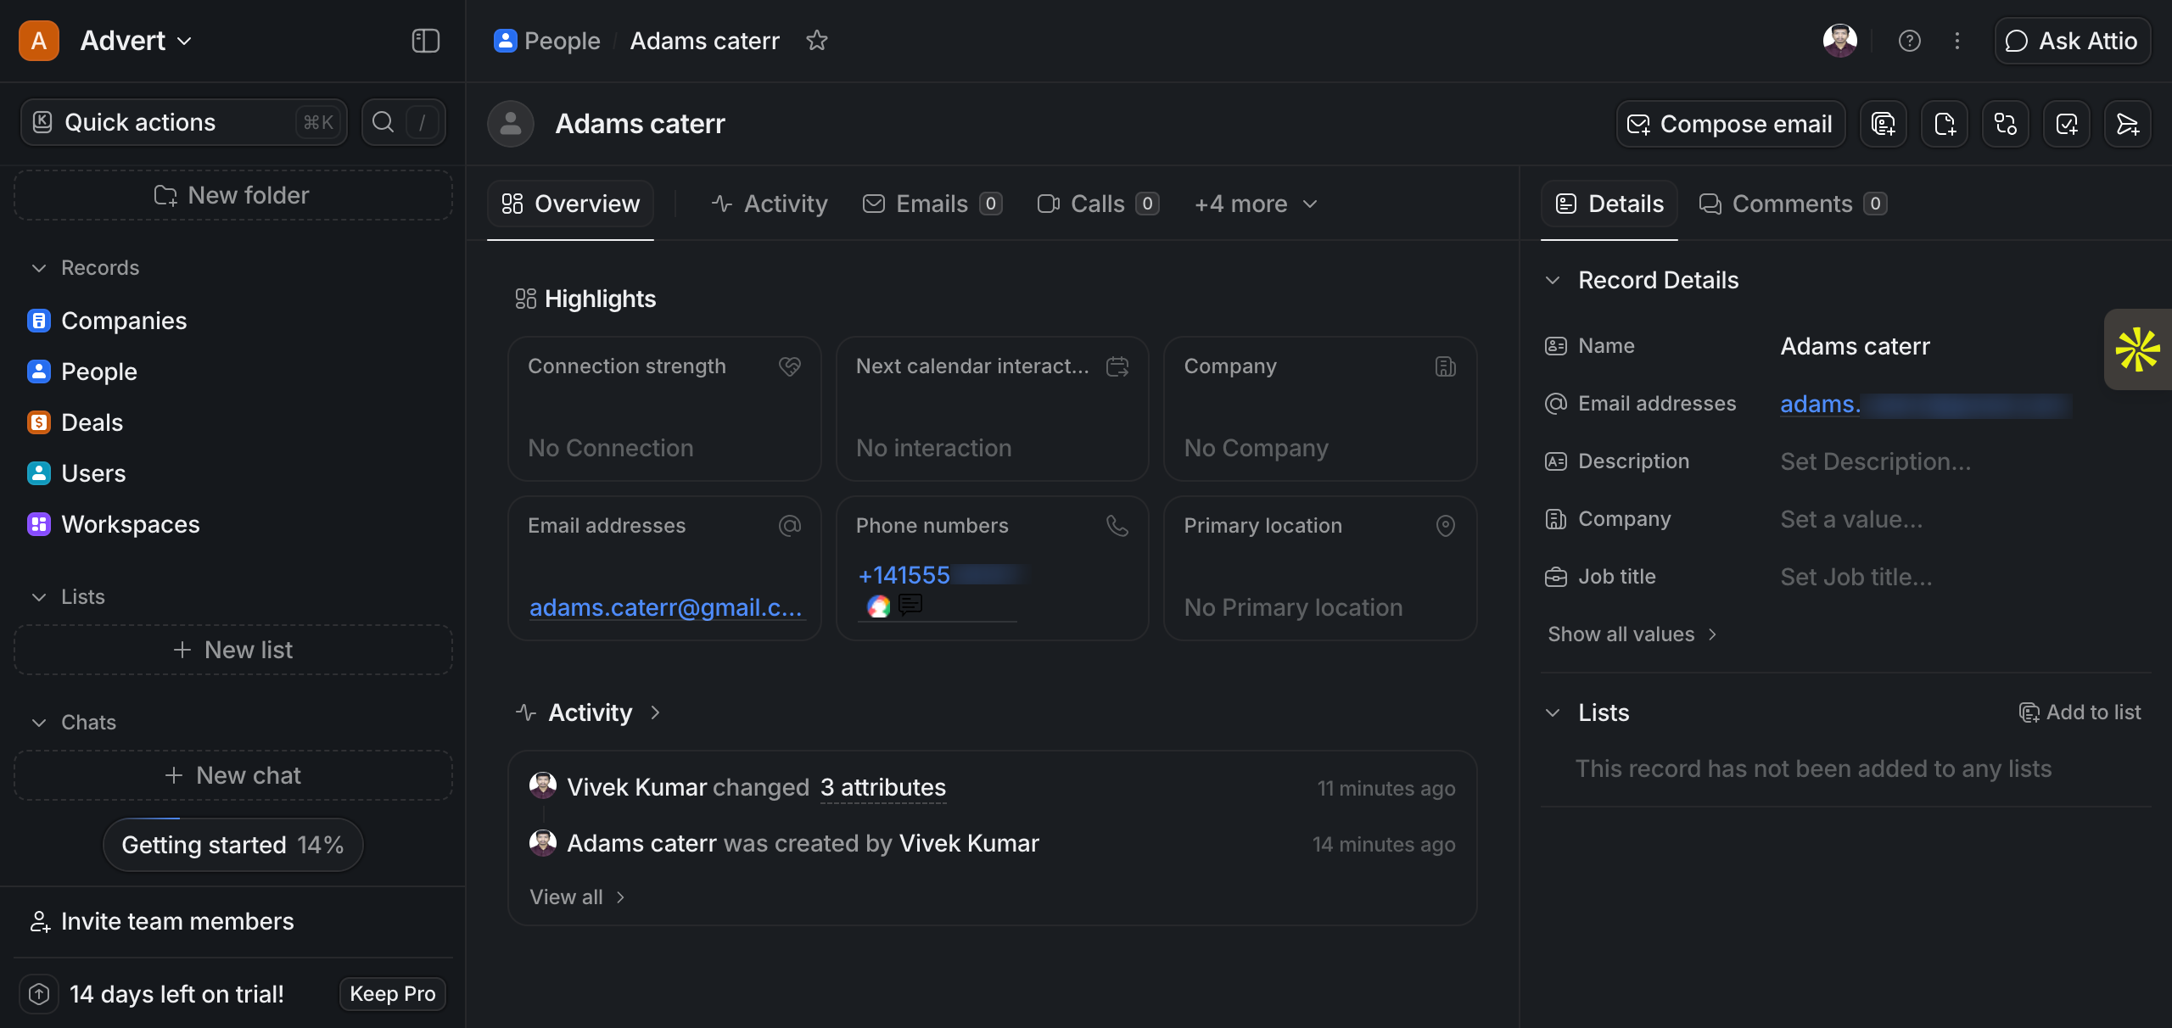Switch to the Comments tab

pos(1790,204)
